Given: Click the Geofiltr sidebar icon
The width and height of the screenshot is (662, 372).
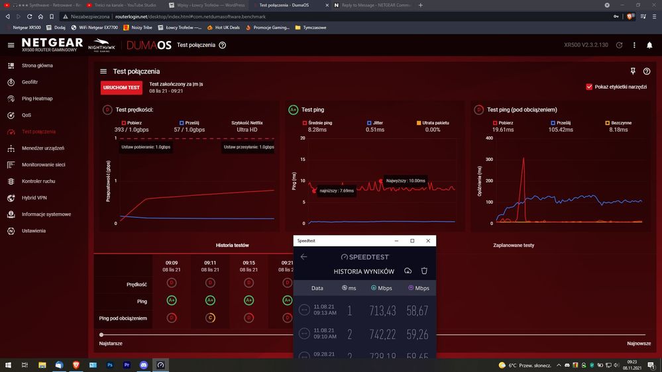Looking at the screenshot, I should (x=11, y=82).
